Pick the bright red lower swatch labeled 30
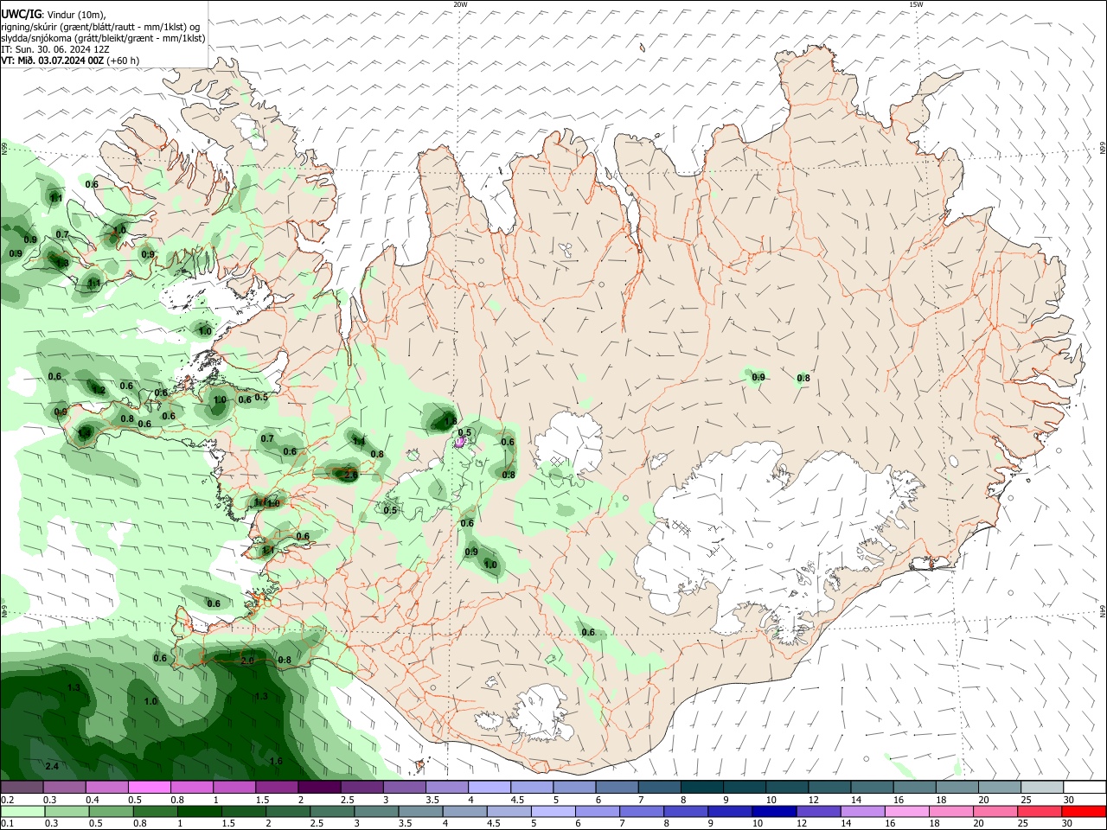This screenshot has width=1107, height=830. 1084,811
